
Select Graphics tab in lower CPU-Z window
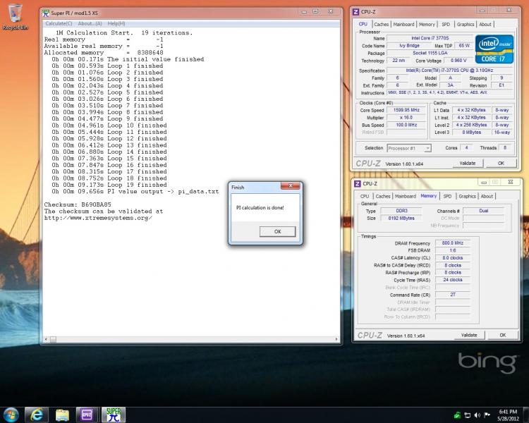click(467, 196)
